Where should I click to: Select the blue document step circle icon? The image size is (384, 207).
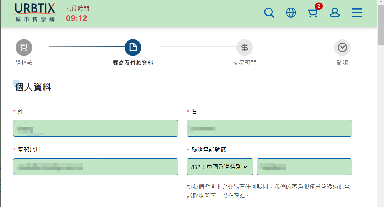point(133,48)
